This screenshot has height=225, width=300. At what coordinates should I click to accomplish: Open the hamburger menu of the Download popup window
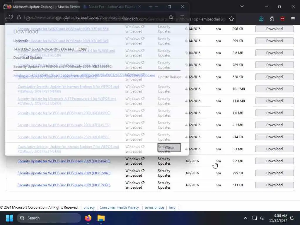point(182,17)
